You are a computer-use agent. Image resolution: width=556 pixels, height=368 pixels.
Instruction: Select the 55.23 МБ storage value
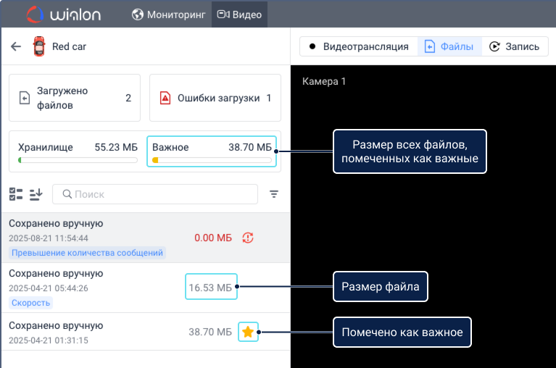[x=116, y=147]
